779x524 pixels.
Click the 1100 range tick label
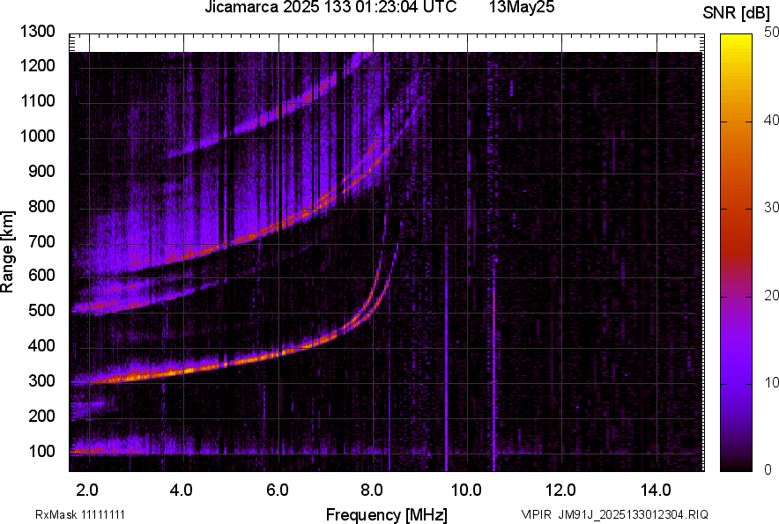pos(37,100)
